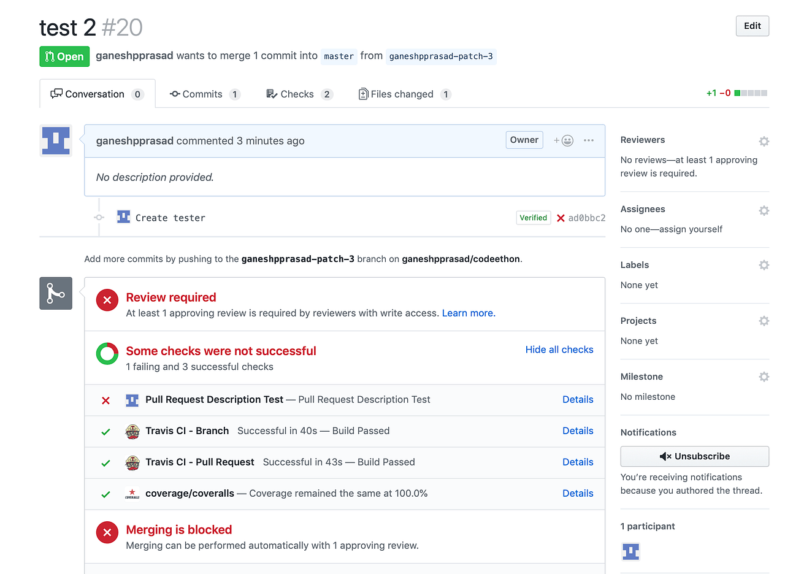
Task: Click the ganeshpprasad author name in the comment header
Action: click(135, 140)
